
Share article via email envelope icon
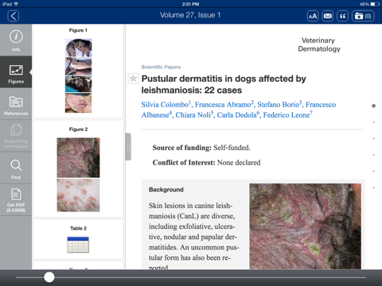pyautogui.click(x=328, y=16)
